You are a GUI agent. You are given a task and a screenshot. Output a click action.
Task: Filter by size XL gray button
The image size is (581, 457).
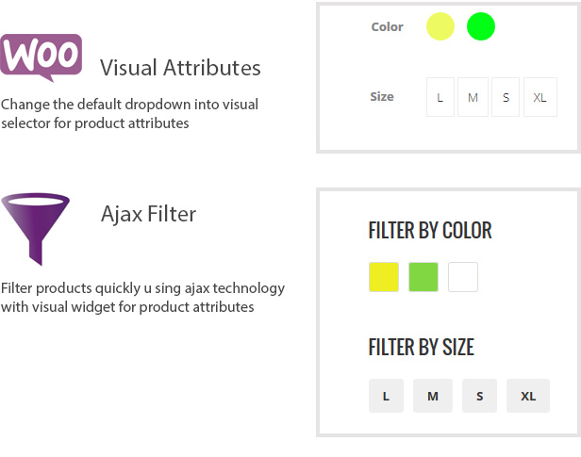pos(528,396)
